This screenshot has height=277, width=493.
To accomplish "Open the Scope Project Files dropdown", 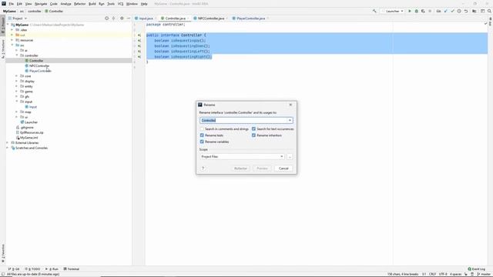I will (242, 156).
